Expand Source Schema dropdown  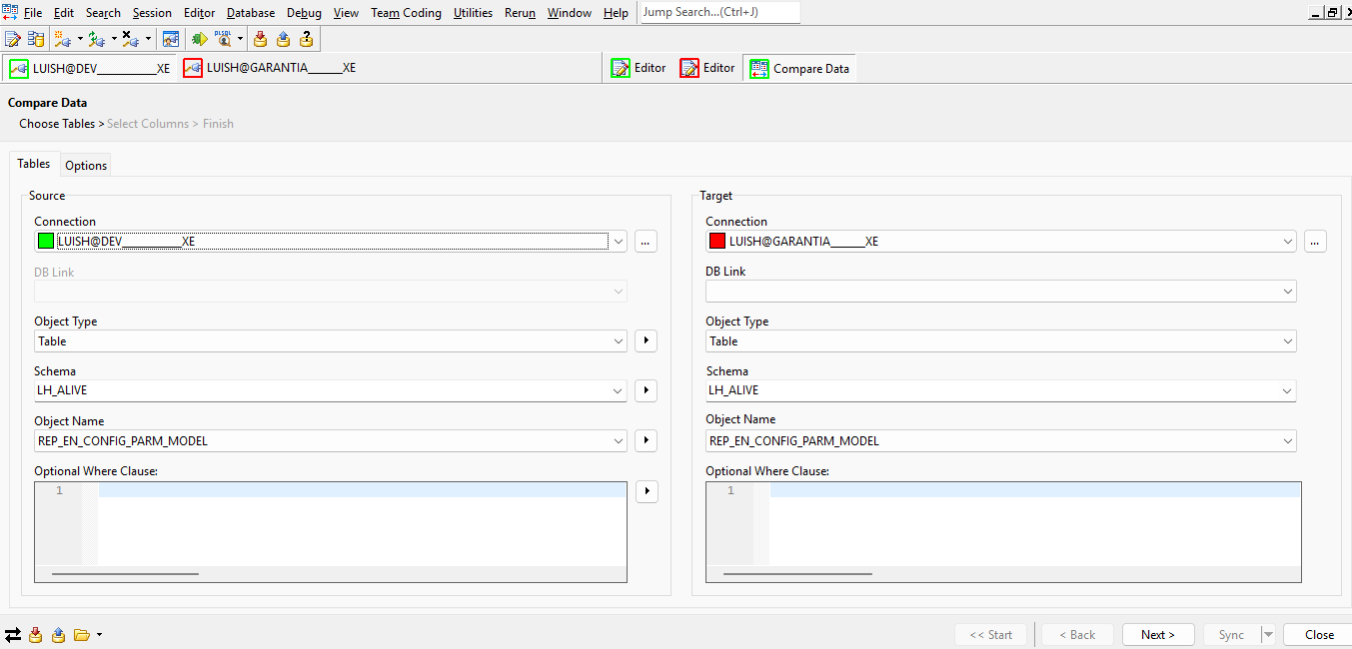[x=619, y=390]
